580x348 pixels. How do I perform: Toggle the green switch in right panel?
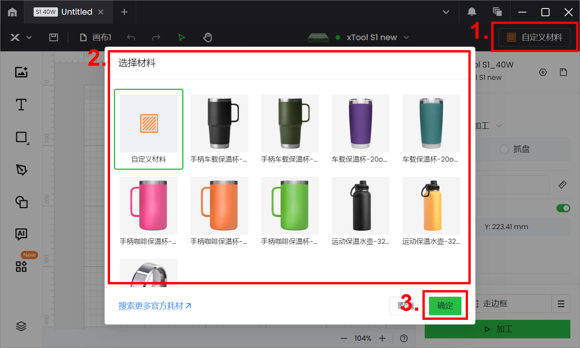[x=563, y=208]
